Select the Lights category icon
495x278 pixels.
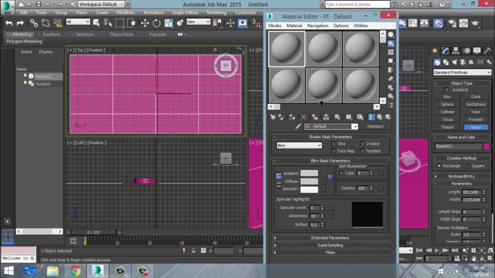454,62
